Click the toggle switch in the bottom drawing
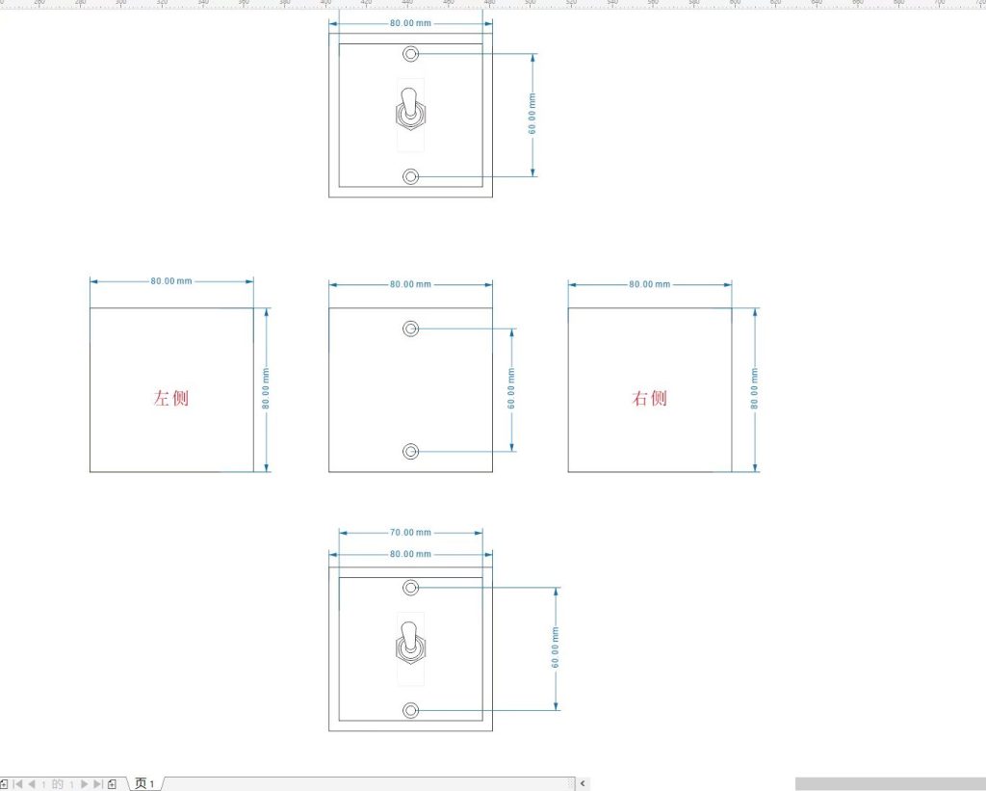Image resolution: width=986 pixels, height=791 pixels. point(410,643)
